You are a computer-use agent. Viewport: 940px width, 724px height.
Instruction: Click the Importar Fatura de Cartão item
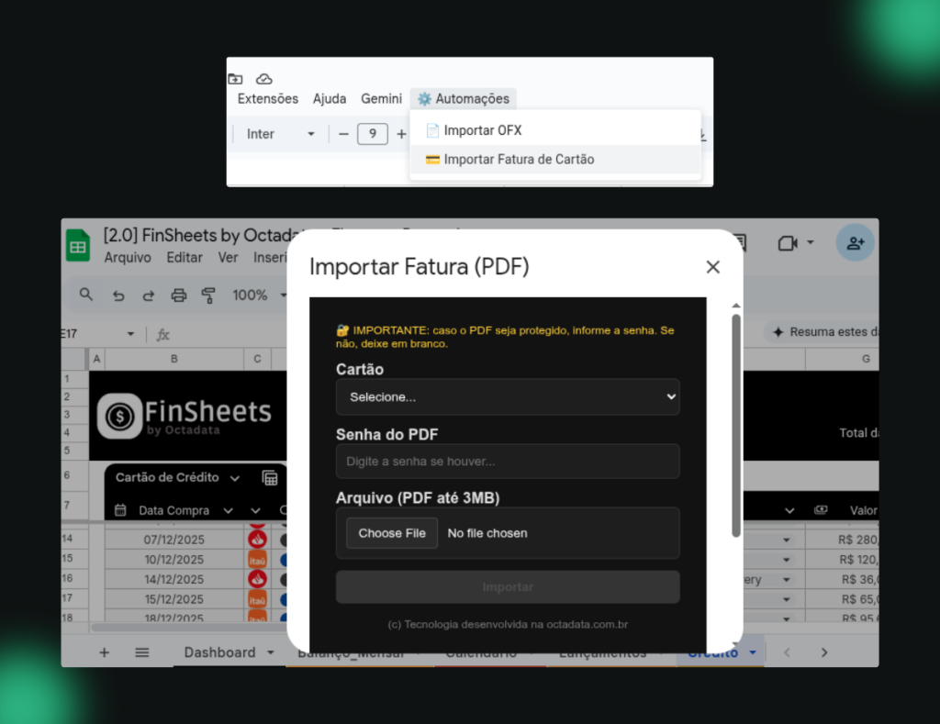tap(519, 159)
